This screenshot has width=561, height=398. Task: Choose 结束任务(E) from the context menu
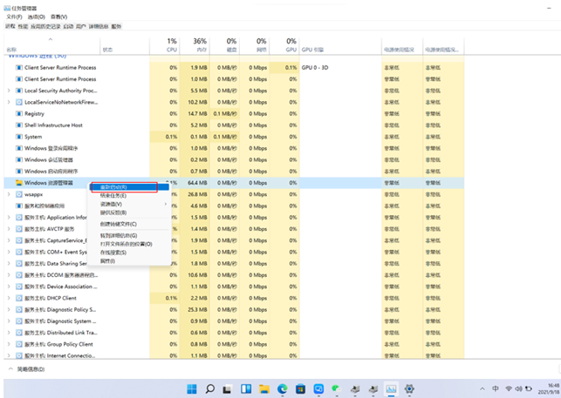coord(113,195)
